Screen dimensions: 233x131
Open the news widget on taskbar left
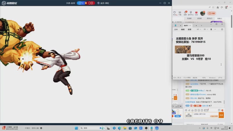(x=10, y=128)
